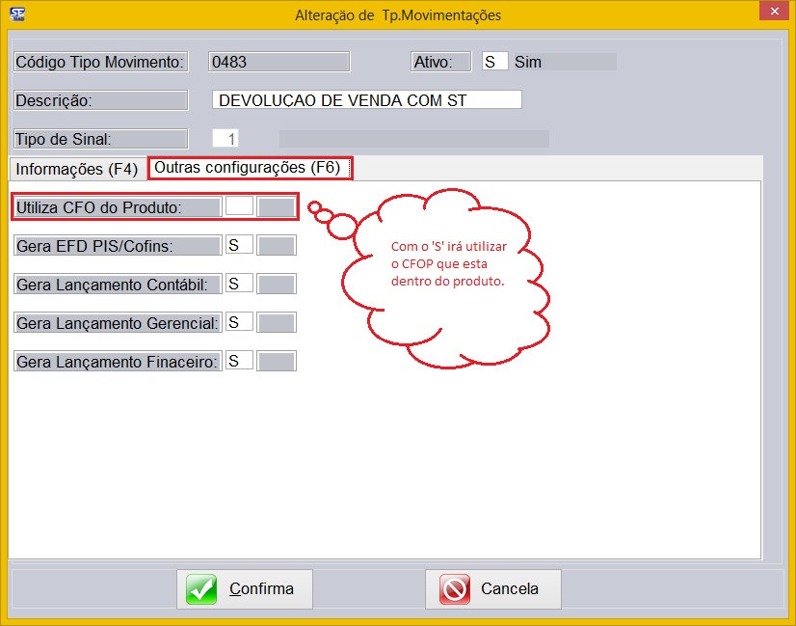This screenshot has width=796, height=626.
Task: Click the Ativo field containing S
Action: coord(494,62)
